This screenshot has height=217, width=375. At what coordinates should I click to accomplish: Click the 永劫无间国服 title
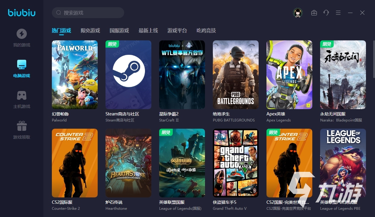click(x=333, y=114)
